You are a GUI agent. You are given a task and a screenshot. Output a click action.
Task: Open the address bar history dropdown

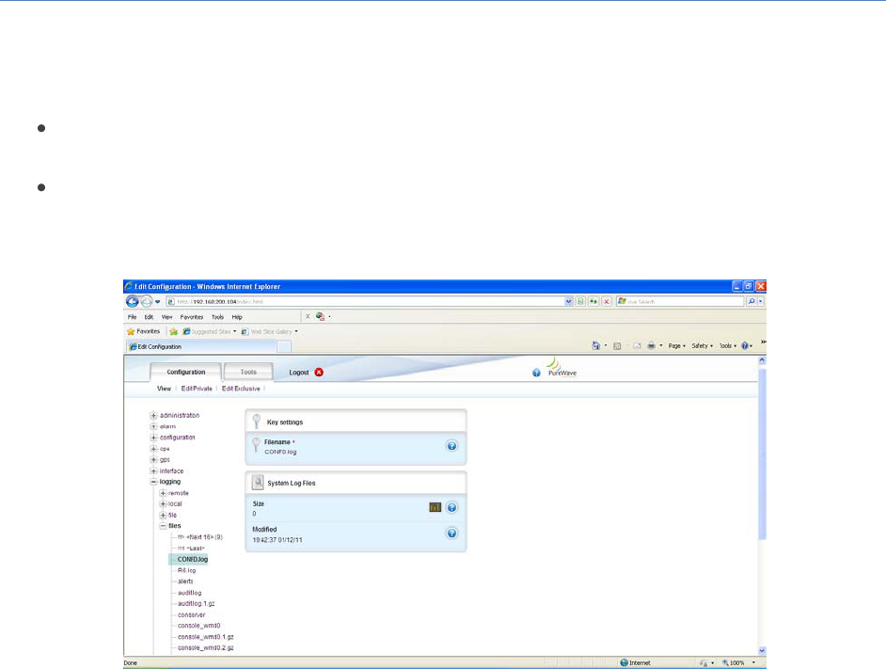568,301
